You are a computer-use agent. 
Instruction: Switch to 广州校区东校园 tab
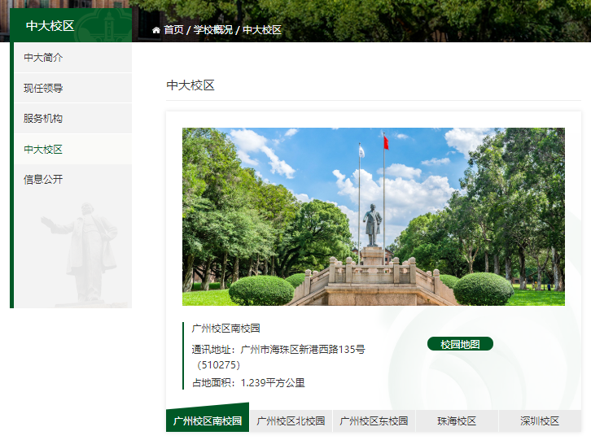(374, 420)
